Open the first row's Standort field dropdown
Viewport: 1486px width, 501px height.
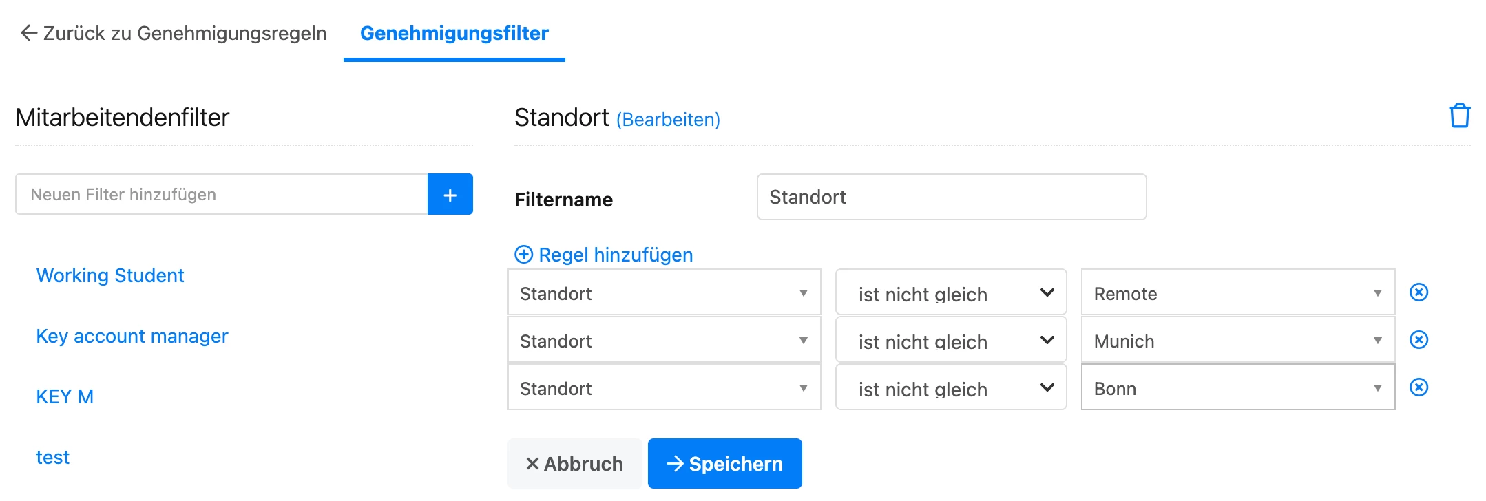click(664, 293)
